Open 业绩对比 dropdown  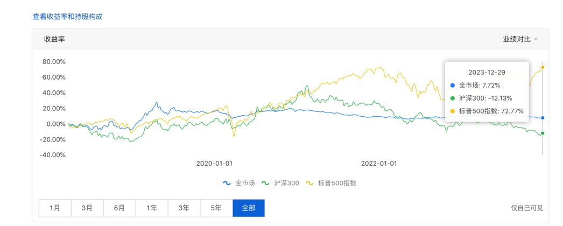[517, 39]
